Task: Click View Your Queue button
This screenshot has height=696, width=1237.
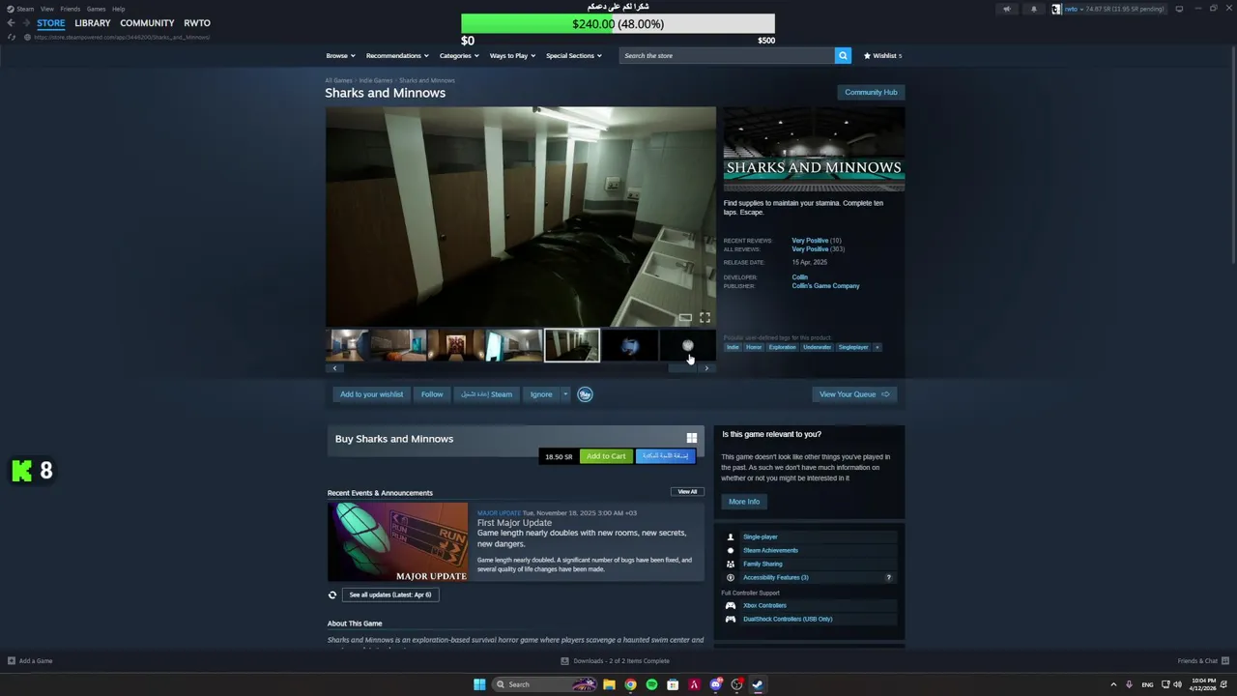Action: (x=854, y=394)
